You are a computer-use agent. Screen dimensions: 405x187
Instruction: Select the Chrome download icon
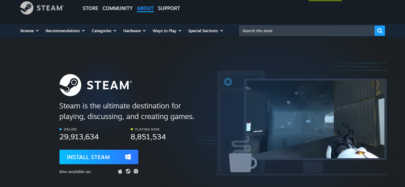[x=136, y=171]
